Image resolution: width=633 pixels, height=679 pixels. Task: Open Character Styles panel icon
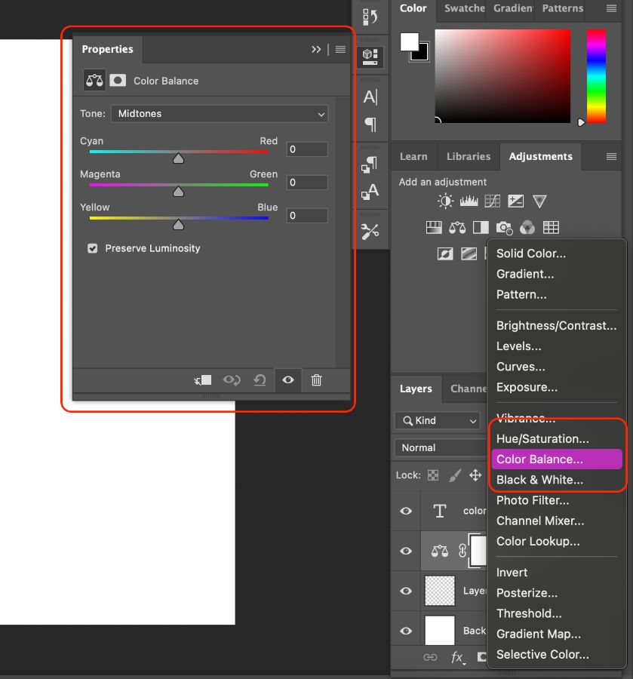pos(370,192)
